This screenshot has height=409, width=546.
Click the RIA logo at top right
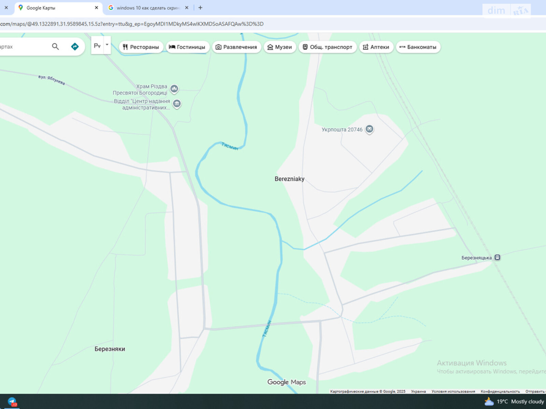(x=521, y=10)
